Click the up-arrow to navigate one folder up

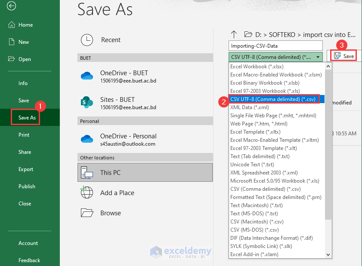point(233,34)
